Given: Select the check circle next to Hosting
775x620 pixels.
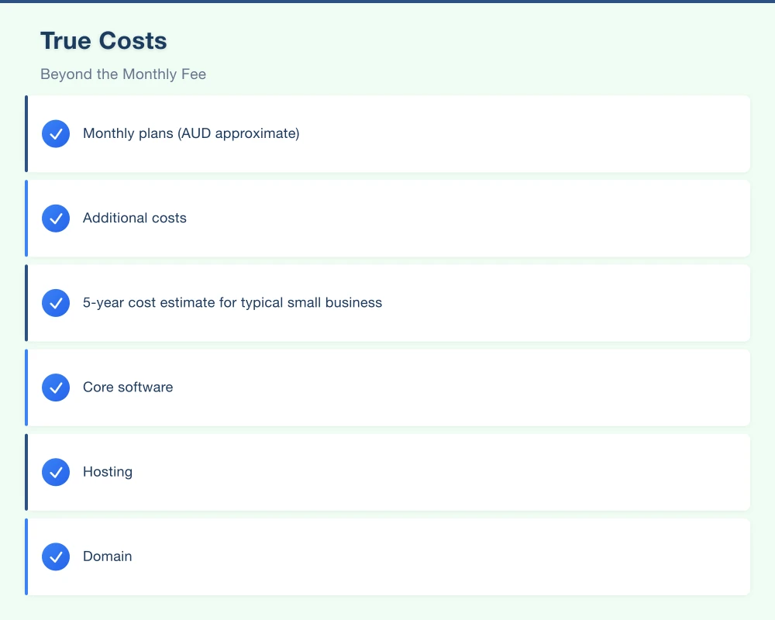Looking at the screenshot, I should click(x=56, y=472).
